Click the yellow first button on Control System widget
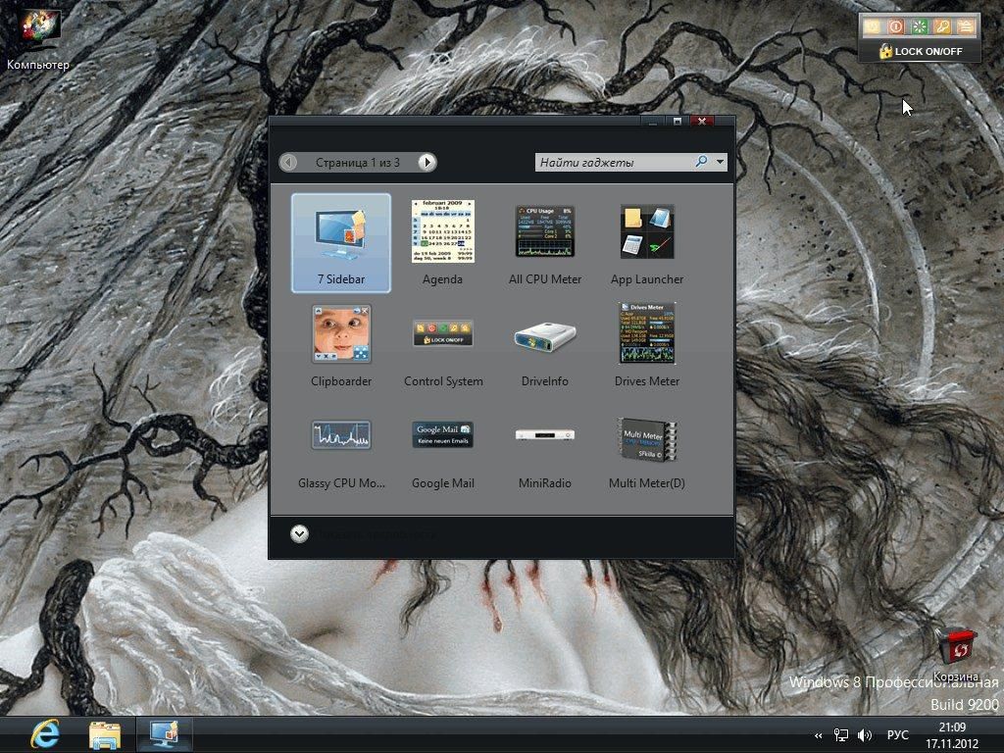This screenshot has width=1004, height=753. pos(872,26)
